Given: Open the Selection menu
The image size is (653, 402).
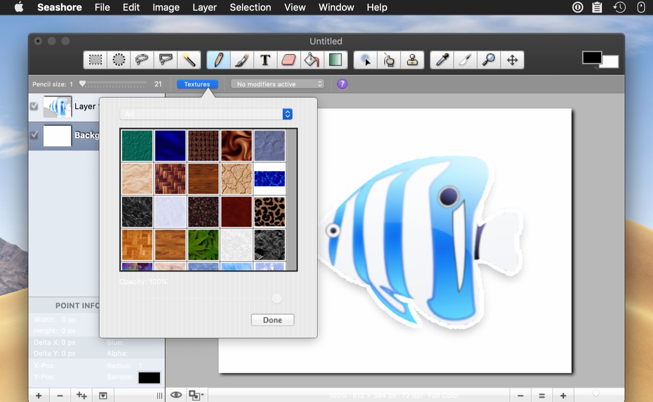Looking at the screenshot, I should (250, 7).
